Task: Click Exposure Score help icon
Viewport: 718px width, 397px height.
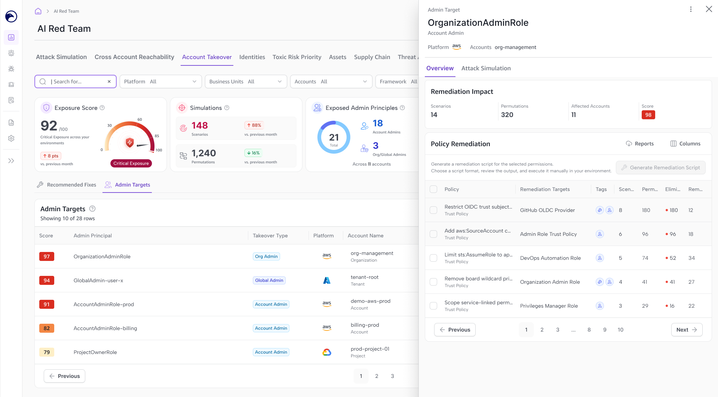Action: coord(102,108)
